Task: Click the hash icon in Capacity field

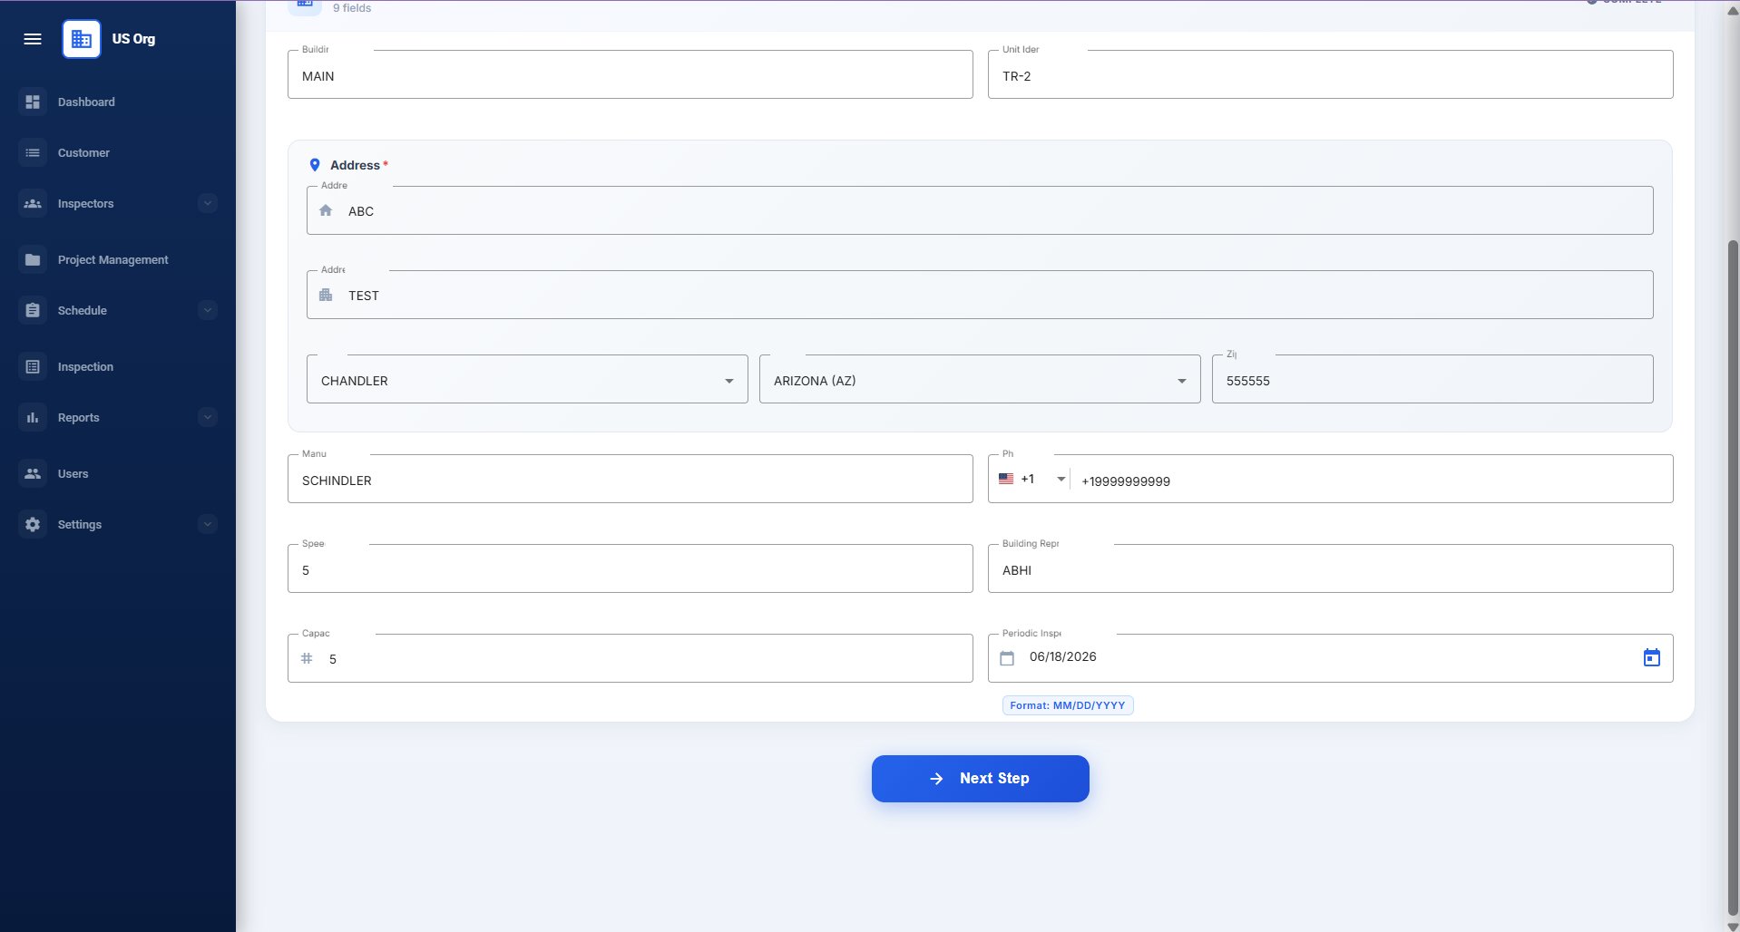Action: [307, 658]
